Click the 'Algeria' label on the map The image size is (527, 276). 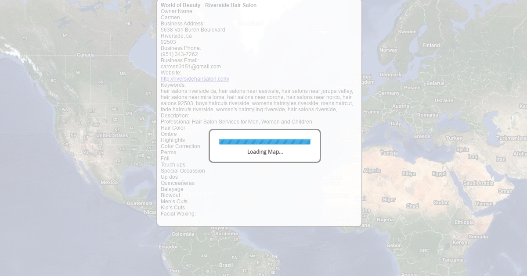coord(372,170)
